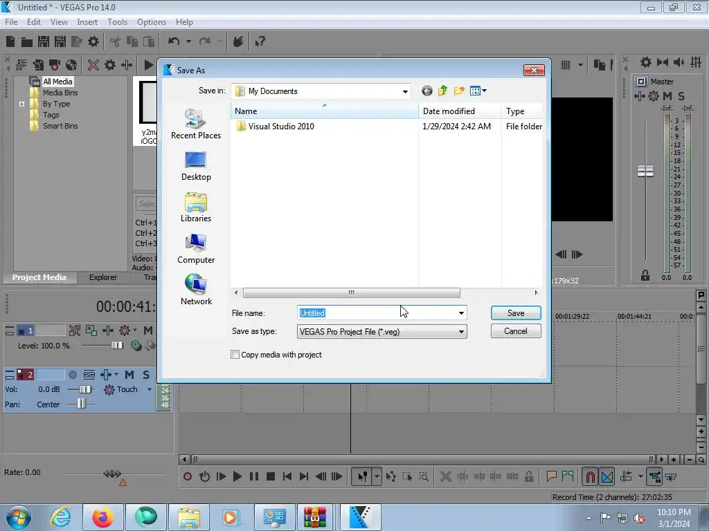Click the Go back icon in Save As
This screenshot has width=709, height=531.
coord(427,91)
